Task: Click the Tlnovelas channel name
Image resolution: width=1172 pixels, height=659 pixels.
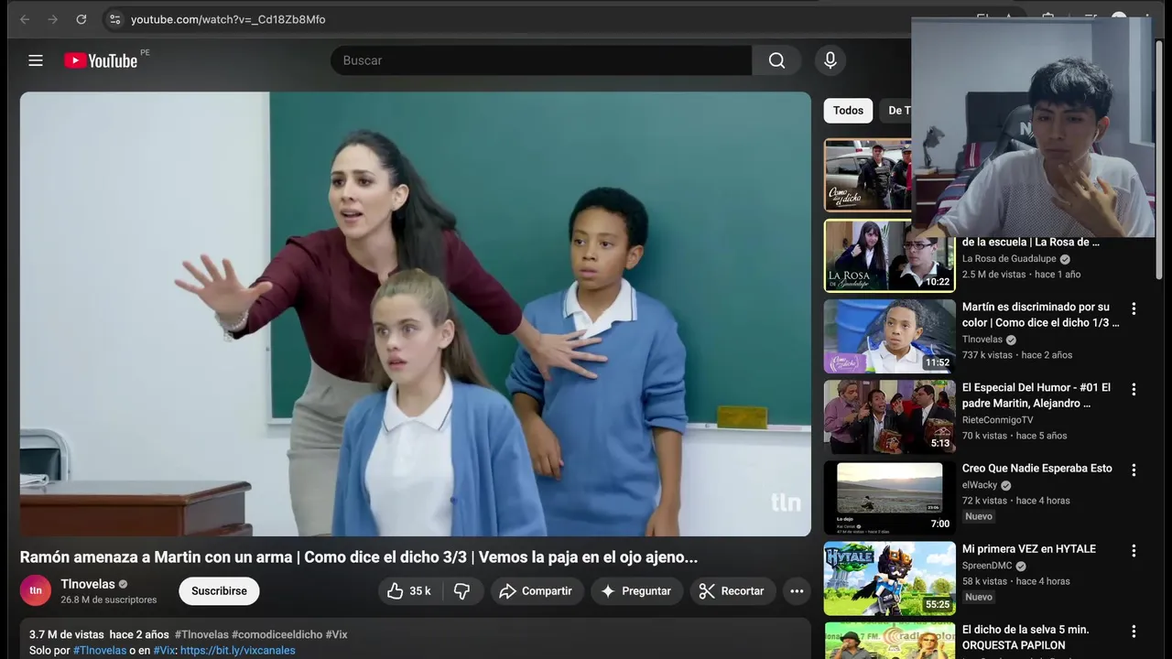Action: coord(88,584)
